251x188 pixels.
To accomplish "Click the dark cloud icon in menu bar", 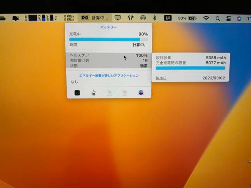I will [x=3, y=18].
